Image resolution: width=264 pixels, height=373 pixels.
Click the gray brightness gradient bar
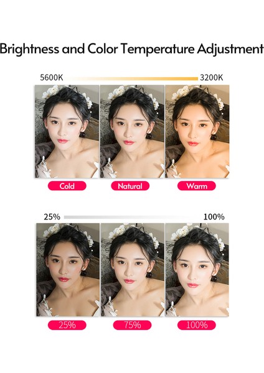[x=132, y=217]
